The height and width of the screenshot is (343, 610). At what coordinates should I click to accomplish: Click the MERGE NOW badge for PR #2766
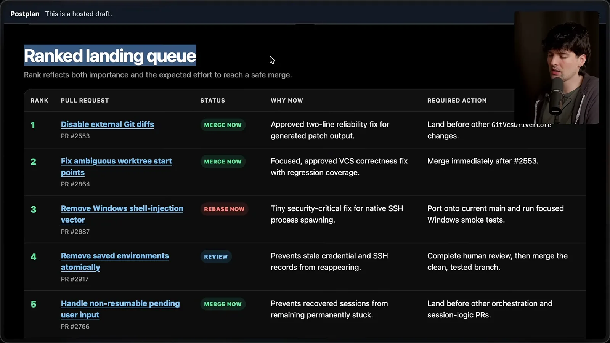(223, 304)
